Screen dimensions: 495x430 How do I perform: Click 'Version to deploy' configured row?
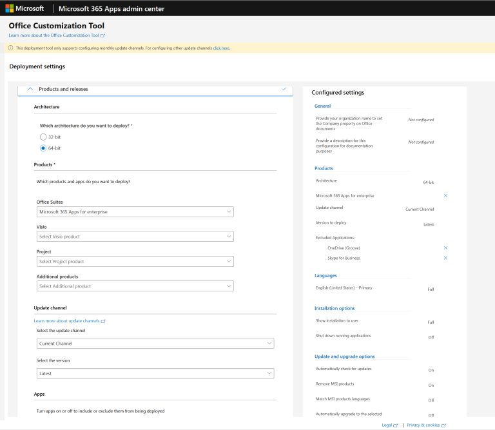pos(374,223)
